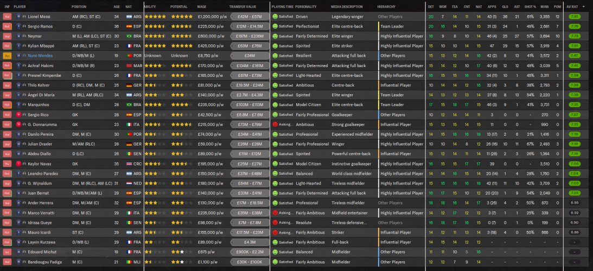
Task: Click the red unhappy face in G. Donnarumma's row
Action: pyautogui.click(x=275, y=124)
